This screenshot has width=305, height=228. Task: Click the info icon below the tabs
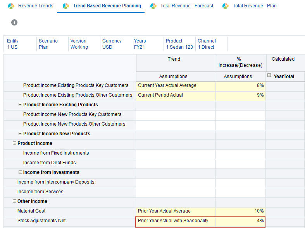point(14,22)
